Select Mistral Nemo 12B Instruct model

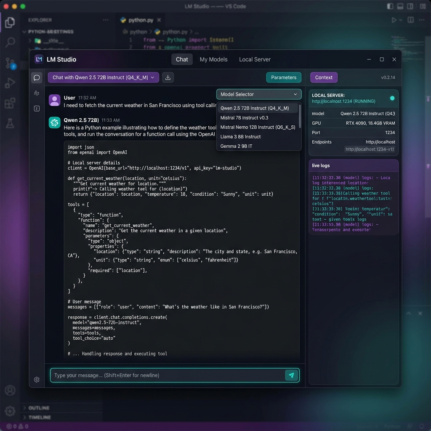pyautogui.click(x=258, y=127)
